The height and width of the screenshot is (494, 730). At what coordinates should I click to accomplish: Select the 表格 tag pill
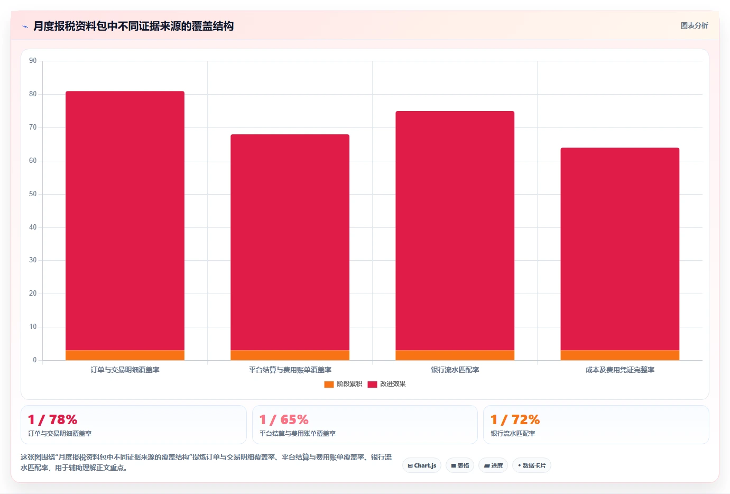(460, 465)
